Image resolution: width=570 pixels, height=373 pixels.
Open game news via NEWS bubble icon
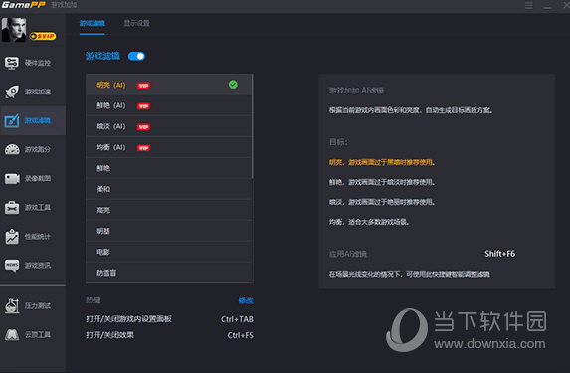point(12,265)
